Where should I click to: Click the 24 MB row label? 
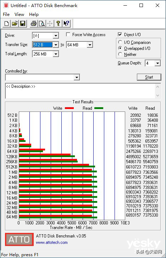point(12,203)
